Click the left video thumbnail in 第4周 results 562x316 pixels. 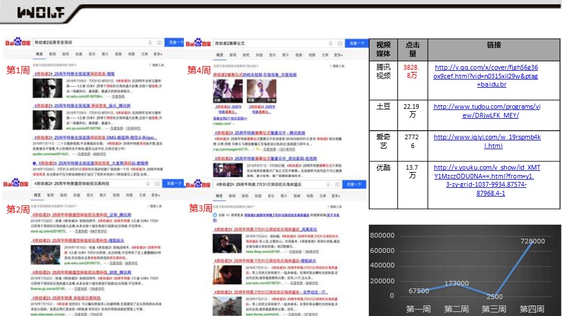pos(228,91)
